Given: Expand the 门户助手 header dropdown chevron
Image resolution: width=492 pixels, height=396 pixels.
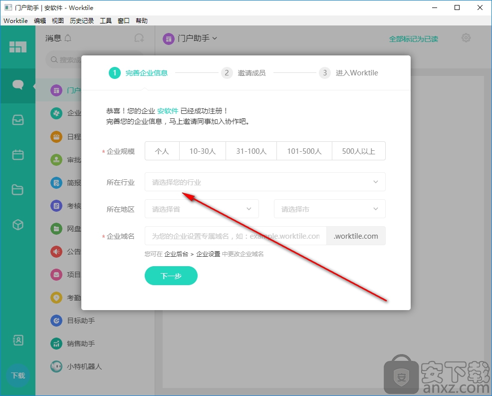Looking at the screenshot, I should tap(215, 38).
